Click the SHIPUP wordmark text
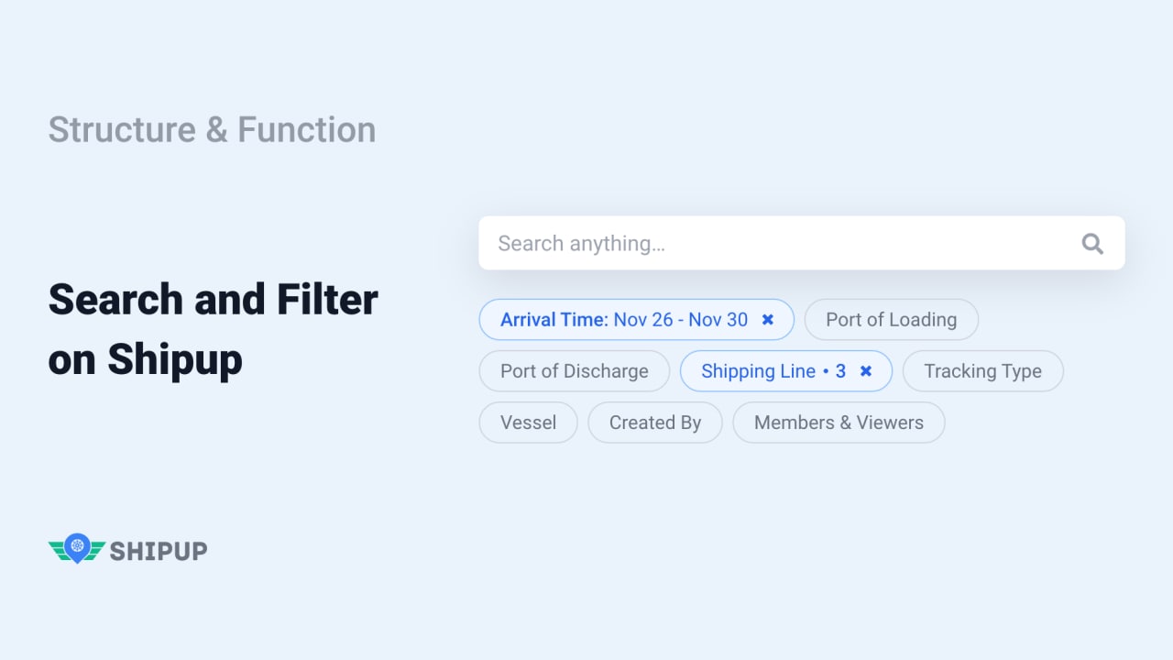Image resolution: width=1173 pixels, height=660 pixels. (x=159, y=551)
